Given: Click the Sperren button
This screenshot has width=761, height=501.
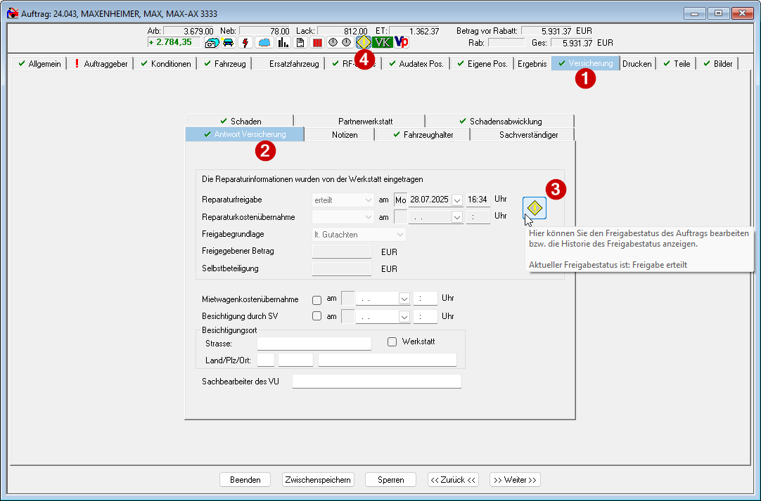Looking at the screenshot, I should click(390, 480).
